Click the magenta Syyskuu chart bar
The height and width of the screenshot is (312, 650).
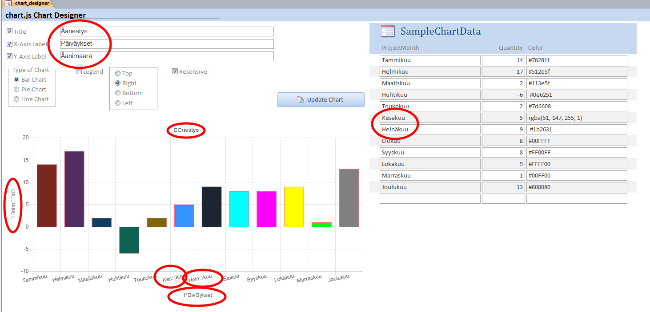click(x=267, y=209)
